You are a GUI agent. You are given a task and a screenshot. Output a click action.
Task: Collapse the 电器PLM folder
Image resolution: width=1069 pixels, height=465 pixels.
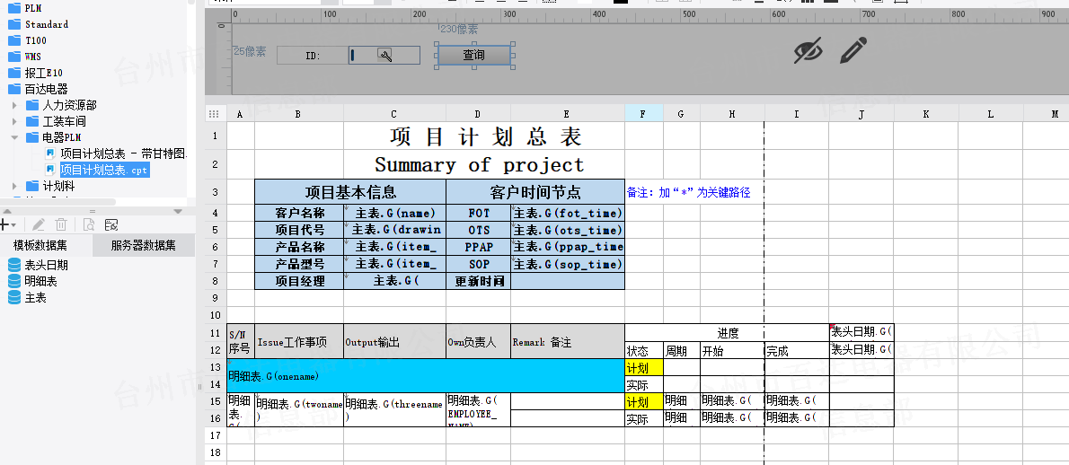14,137
